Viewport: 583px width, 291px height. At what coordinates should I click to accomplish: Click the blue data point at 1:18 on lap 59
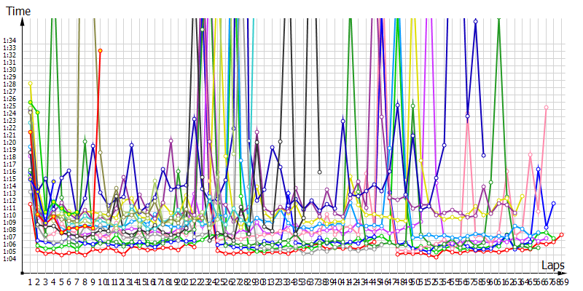tap(483, 155)
